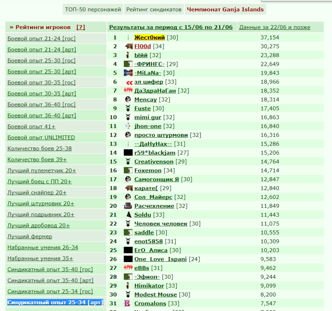Open Набранные умения 35+ rating
This screenshot has height=311, width=332.
40,259
